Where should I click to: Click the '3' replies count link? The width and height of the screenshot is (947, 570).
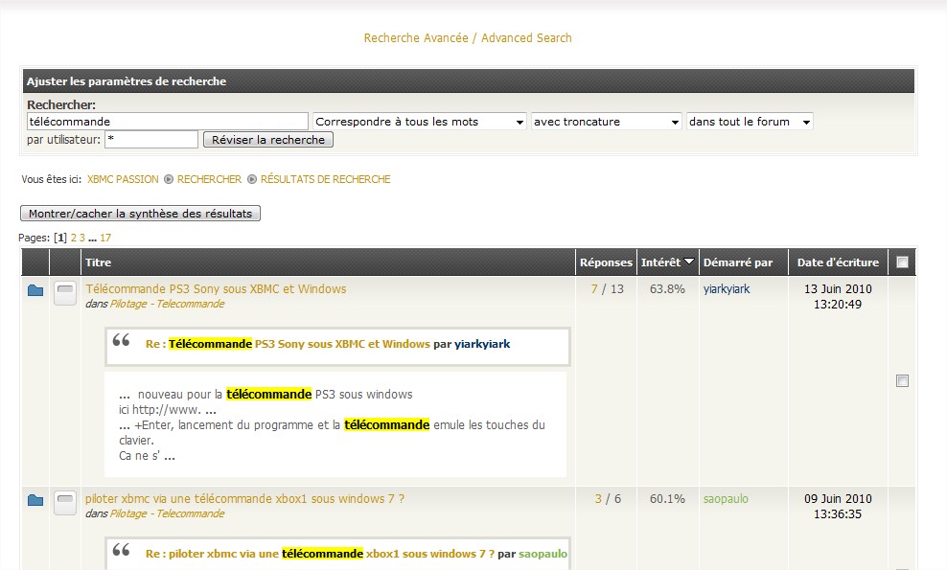tap(598, 499)
